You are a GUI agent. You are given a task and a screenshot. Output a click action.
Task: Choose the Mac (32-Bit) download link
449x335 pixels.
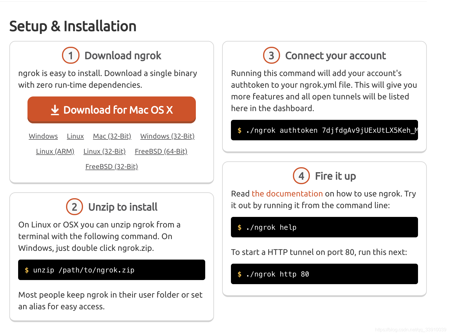pos(112,136)
